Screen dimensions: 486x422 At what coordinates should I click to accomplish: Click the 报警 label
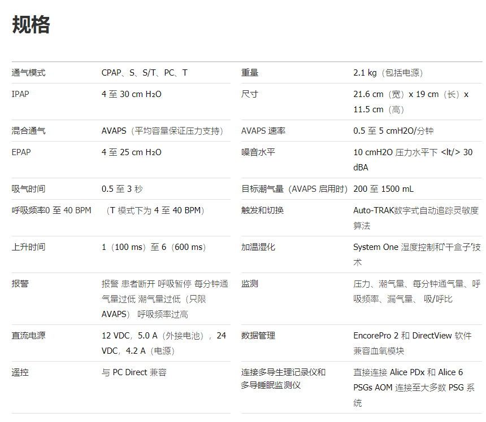point(20,284)
